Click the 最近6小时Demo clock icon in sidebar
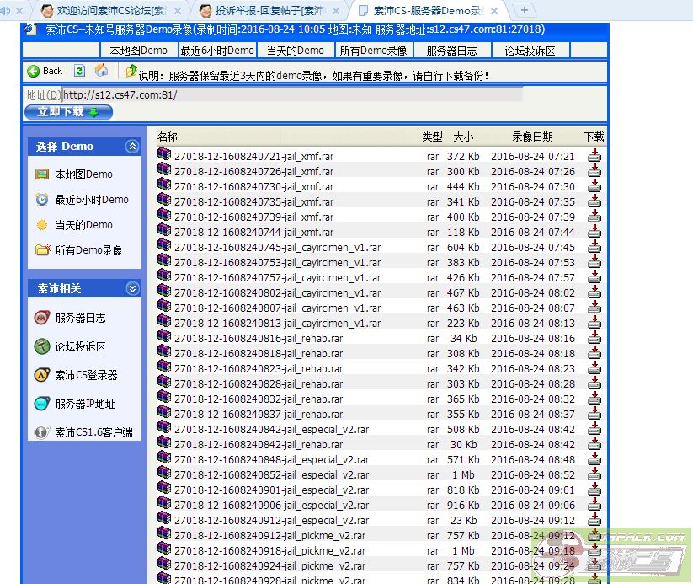The height and width of the screenshot is (584, 693). coord(41,200)
